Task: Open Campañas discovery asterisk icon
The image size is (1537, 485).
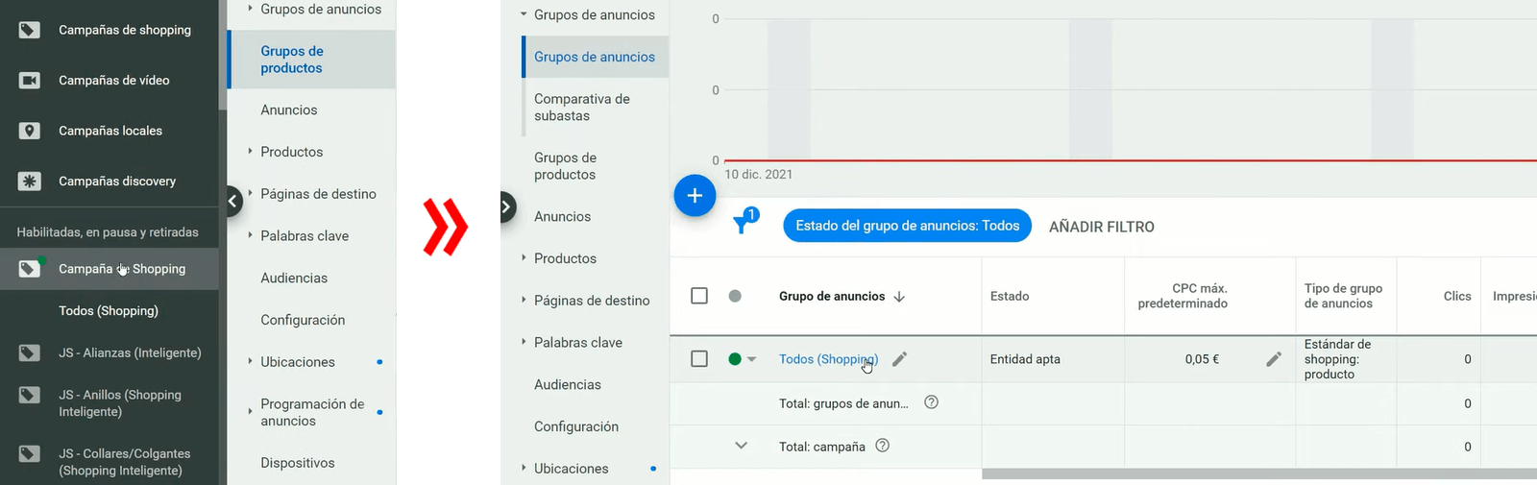Action: point(30,181)
